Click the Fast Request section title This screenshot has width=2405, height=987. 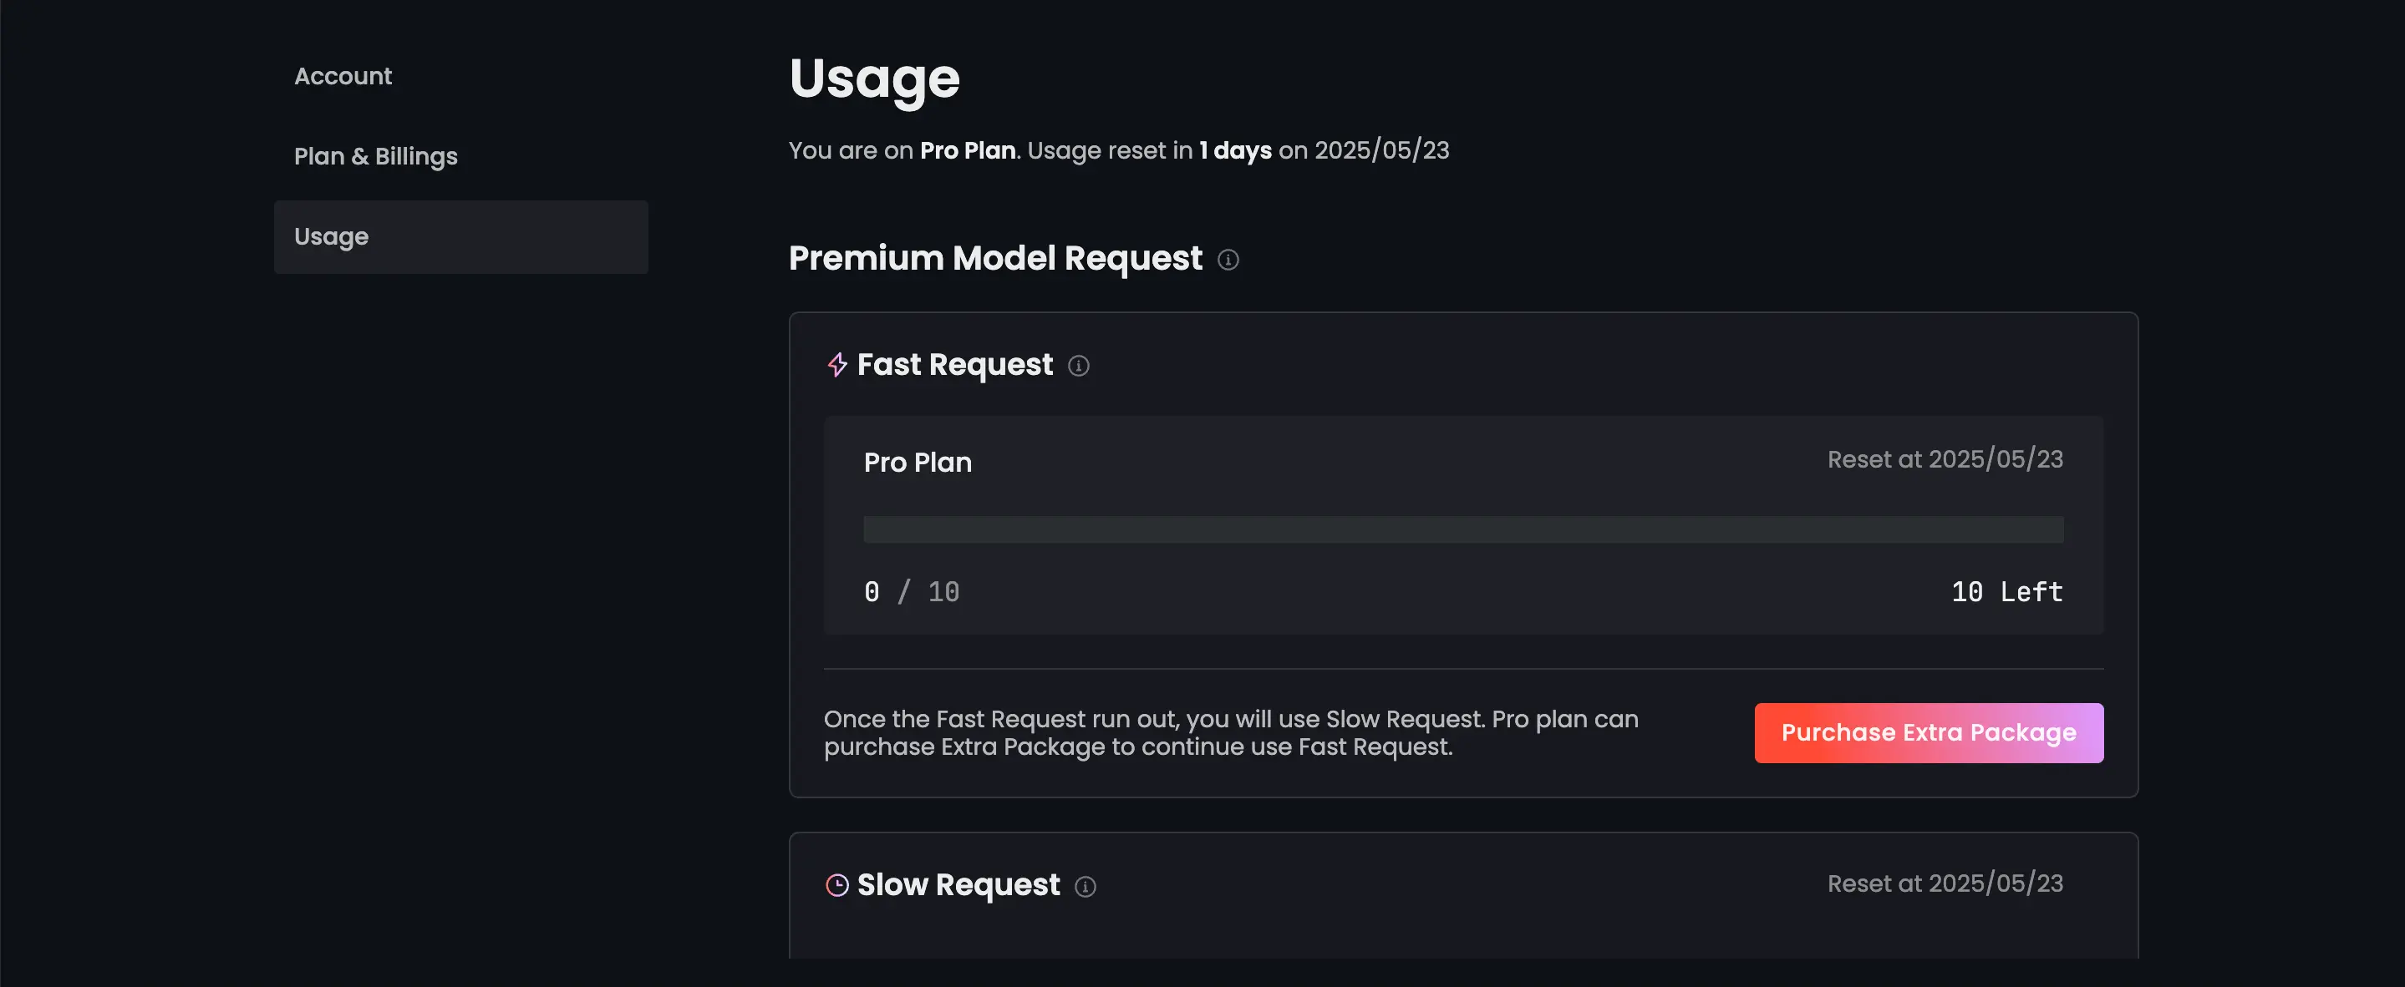point(954,365)
